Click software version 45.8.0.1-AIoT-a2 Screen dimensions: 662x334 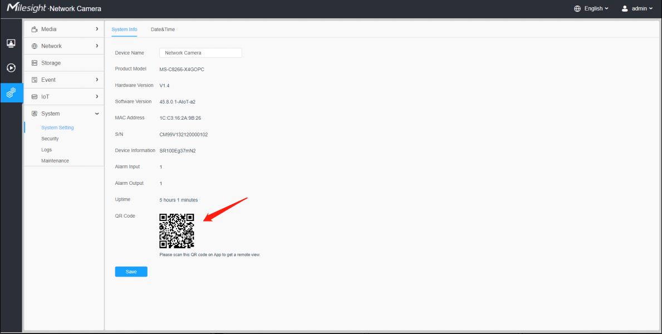pos(177,102)
